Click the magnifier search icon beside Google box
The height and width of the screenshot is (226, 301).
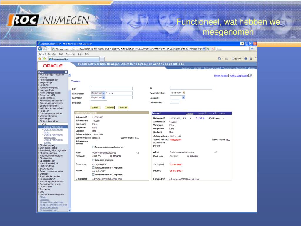click(252, 49)
